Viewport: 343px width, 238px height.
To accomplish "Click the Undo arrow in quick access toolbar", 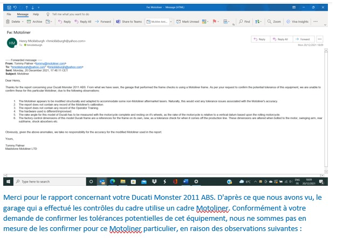I will [15, 8].
